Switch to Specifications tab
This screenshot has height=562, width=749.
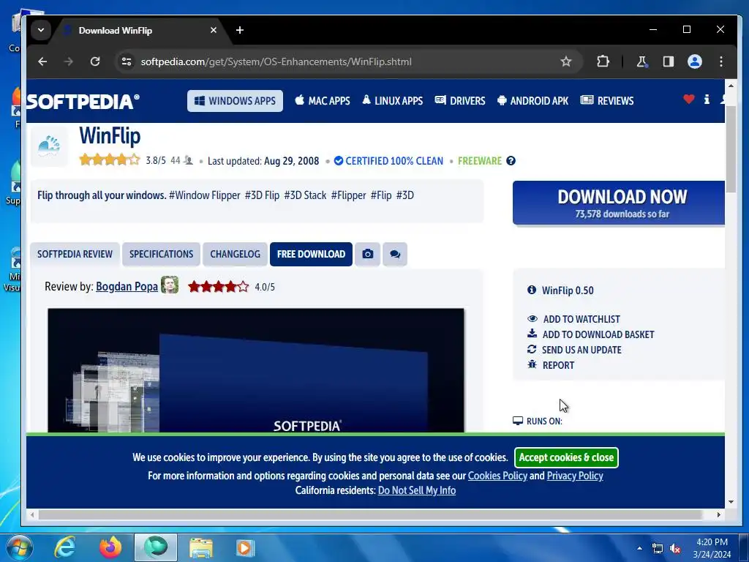tap(162, 254)
